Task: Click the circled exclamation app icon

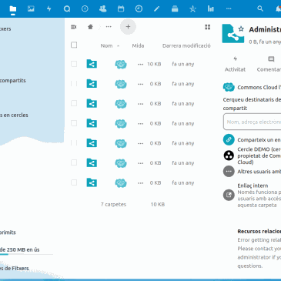Action: (x=85, y=9)
